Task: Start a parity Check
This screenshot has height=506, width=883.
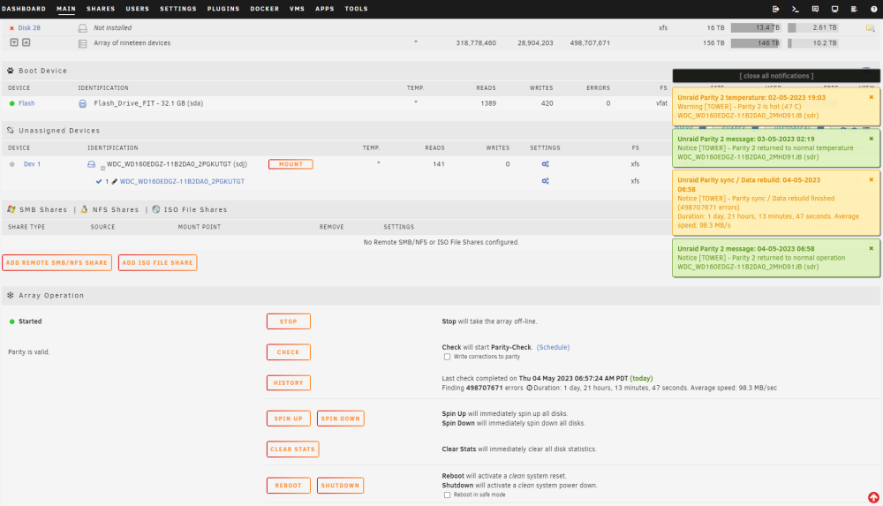Action: pos(289,352)
